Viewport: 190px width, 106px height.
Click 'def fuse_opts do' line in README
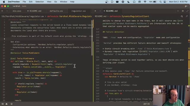(x=113, y=93)
